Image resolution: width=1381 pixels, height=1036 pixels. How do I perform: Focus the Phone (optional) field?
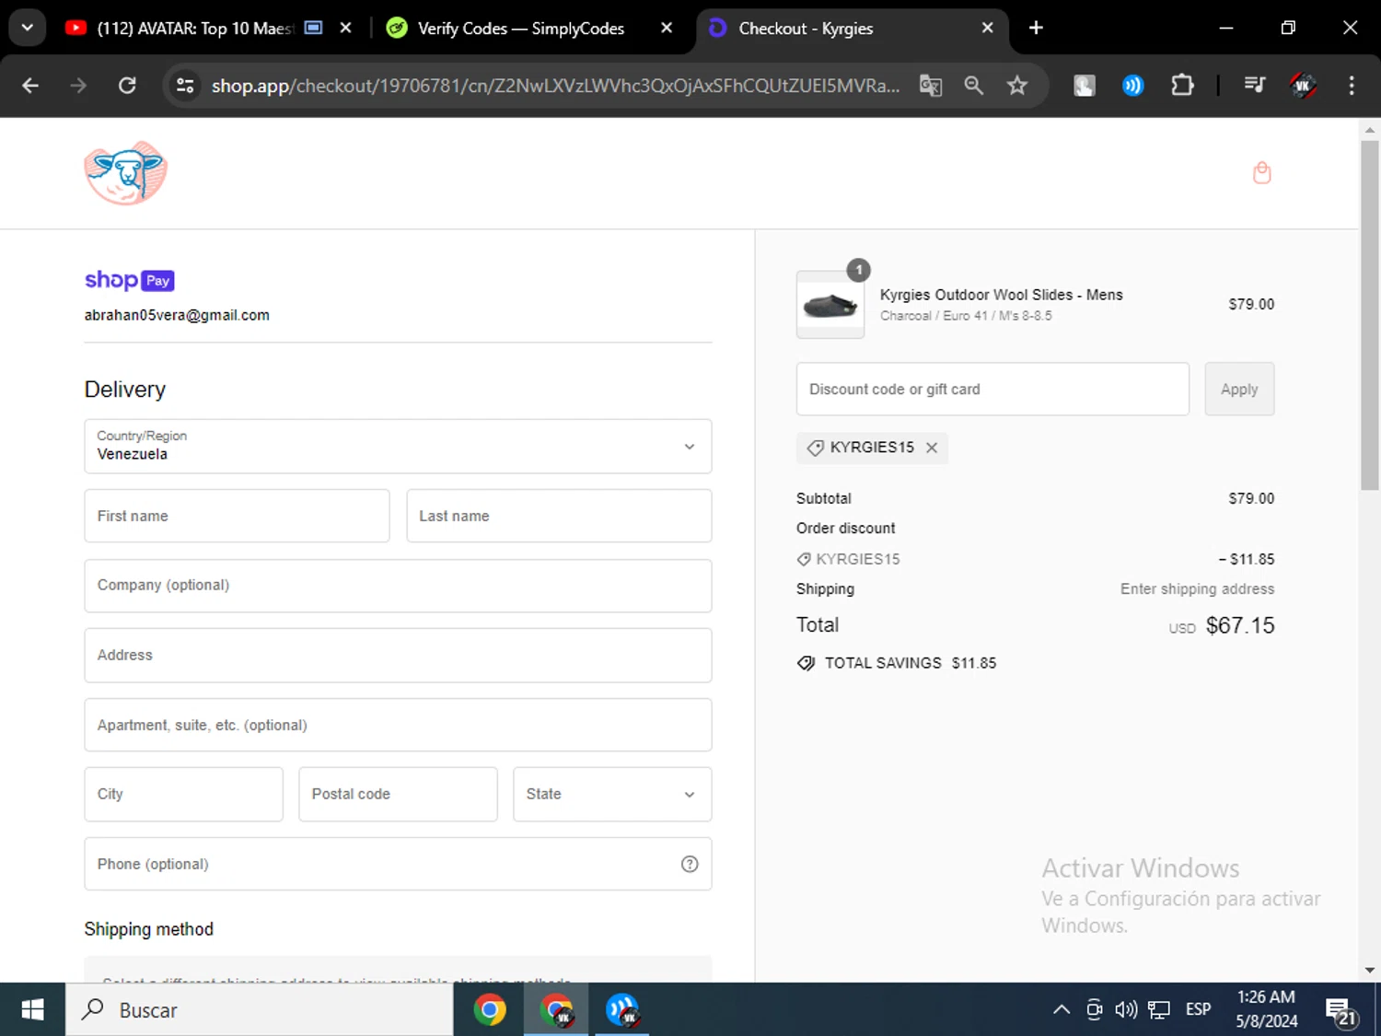tap(398, 864)
